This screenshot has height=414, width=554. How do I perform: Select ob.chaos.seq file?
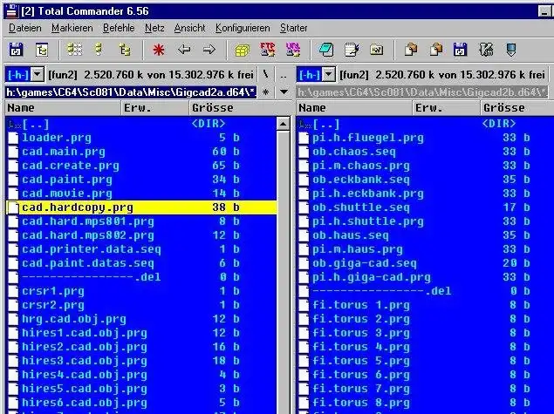(425, 152)
